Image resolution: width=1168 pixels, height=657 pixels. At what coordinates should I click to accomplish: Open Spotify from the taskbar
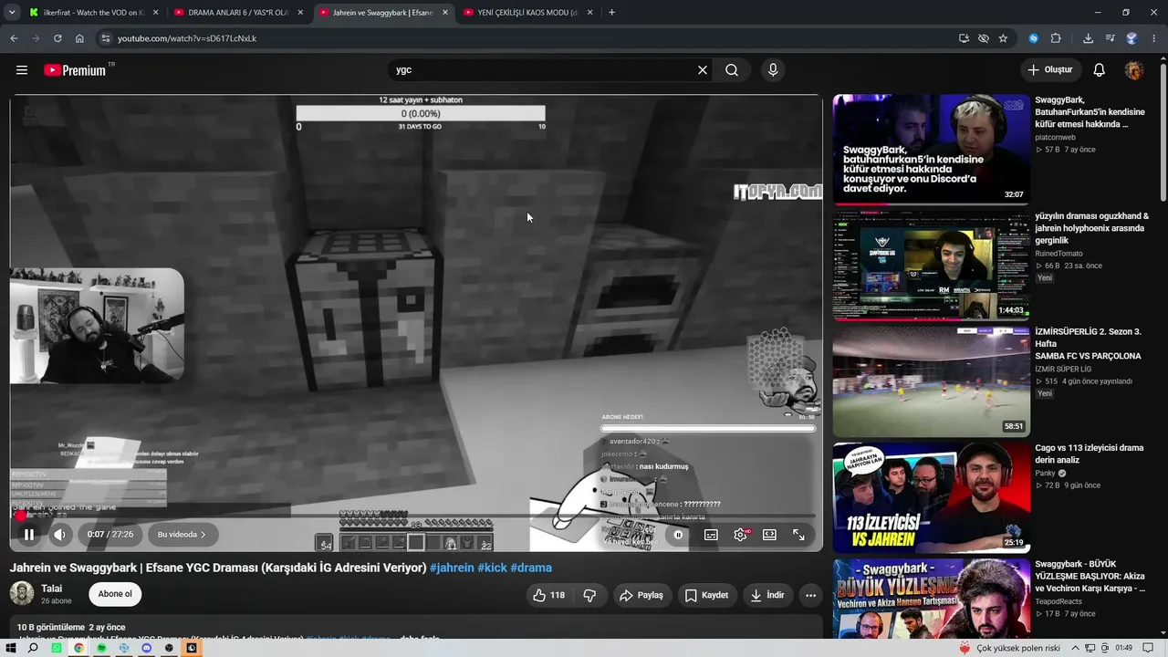click(x=101, y=648)
